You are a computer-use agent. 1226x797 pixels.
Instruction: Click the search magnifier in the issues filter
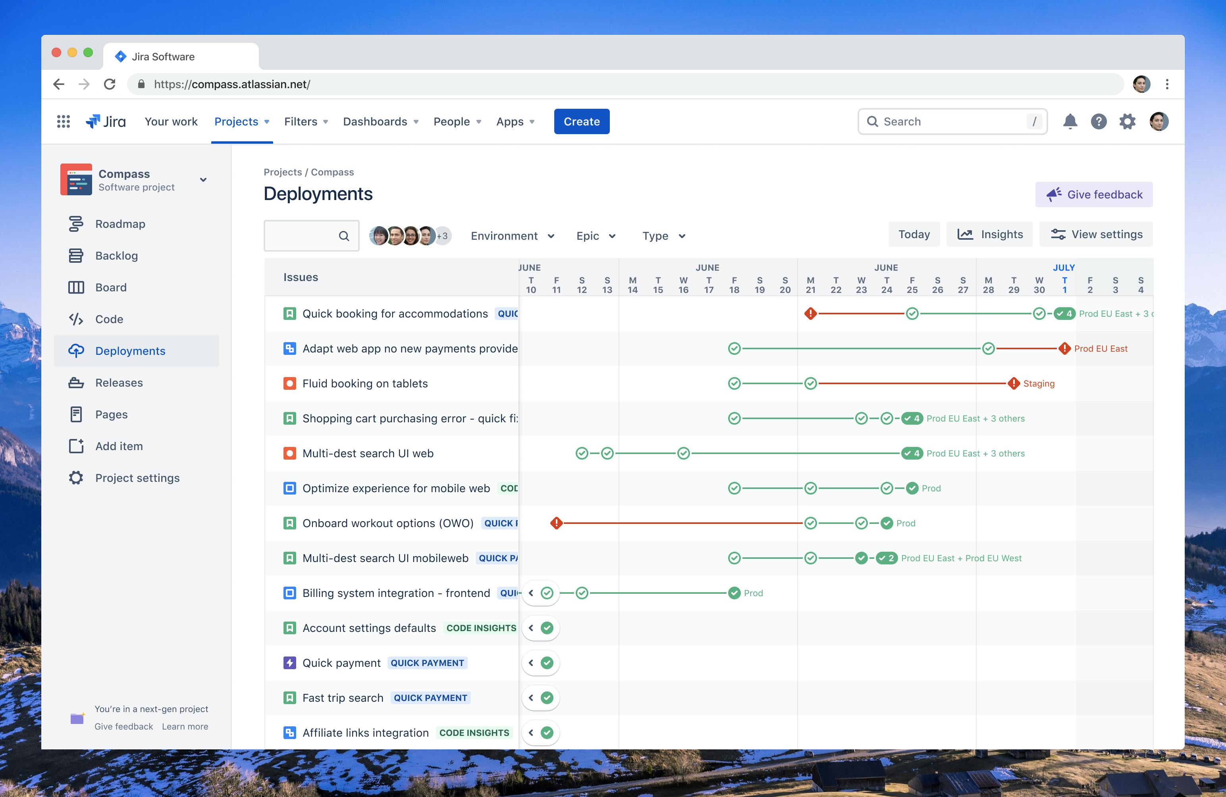coord(344,236)
